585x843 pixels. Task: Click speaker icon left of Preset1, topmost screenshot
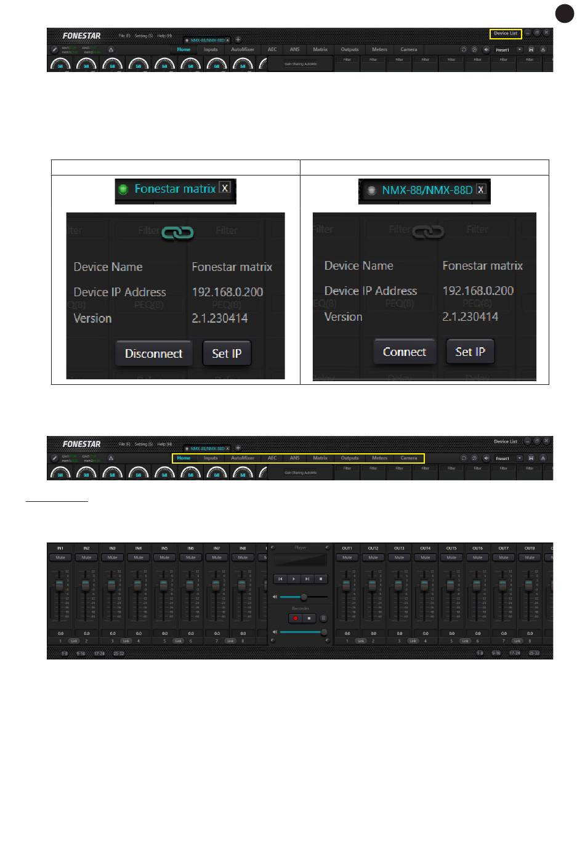tap(486, 50)
